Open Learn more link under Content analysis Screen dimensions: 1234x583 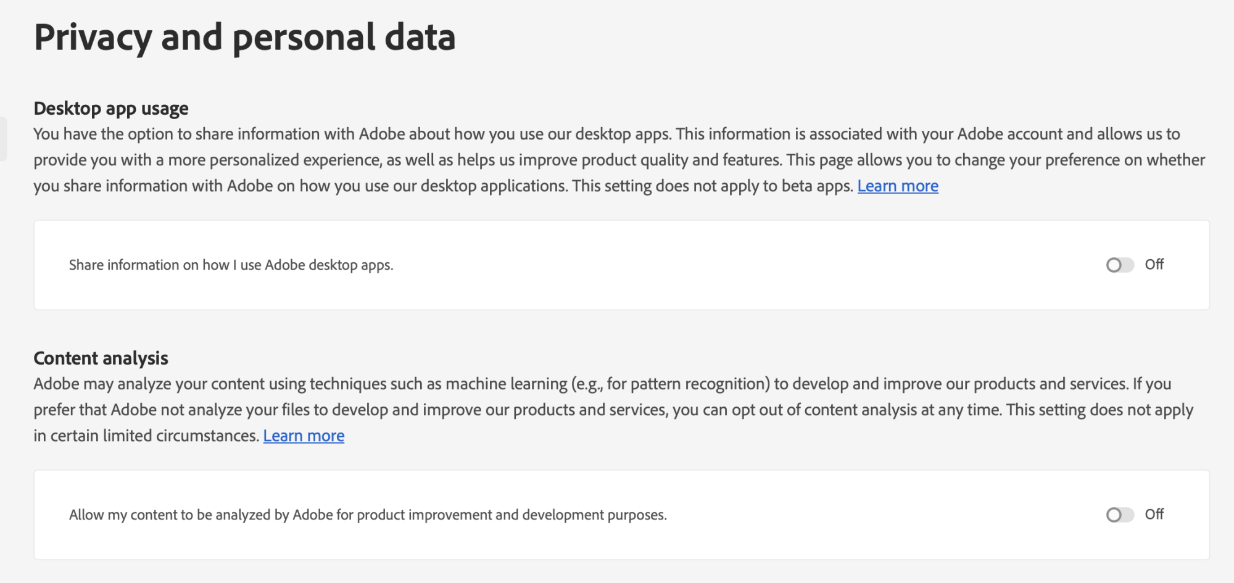click(304, 436)
